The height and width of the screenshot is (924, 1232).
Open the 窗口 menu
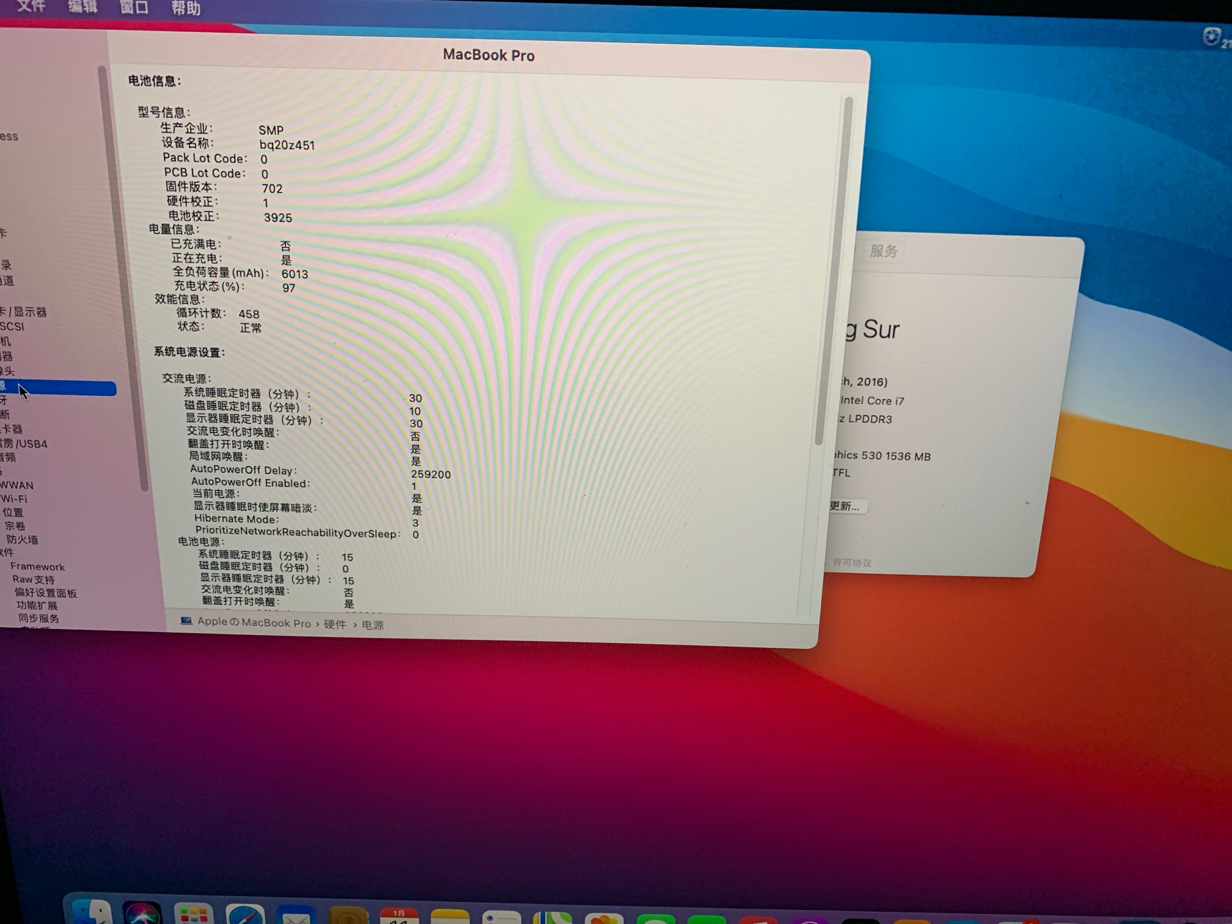point(134,7)
